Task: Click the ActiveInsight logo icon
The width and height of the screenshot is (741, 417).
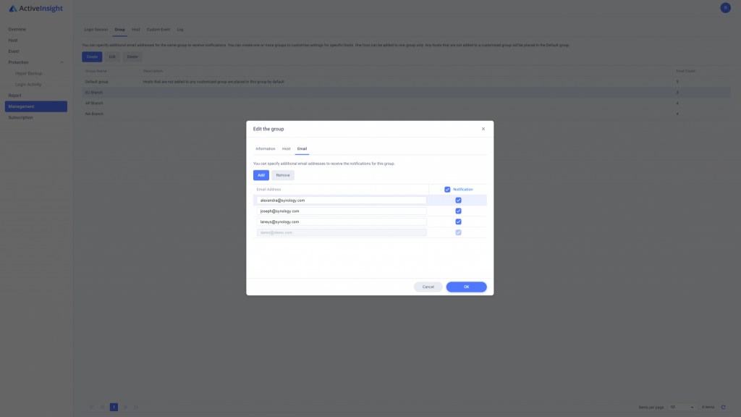Action: (x=13, y=9)
